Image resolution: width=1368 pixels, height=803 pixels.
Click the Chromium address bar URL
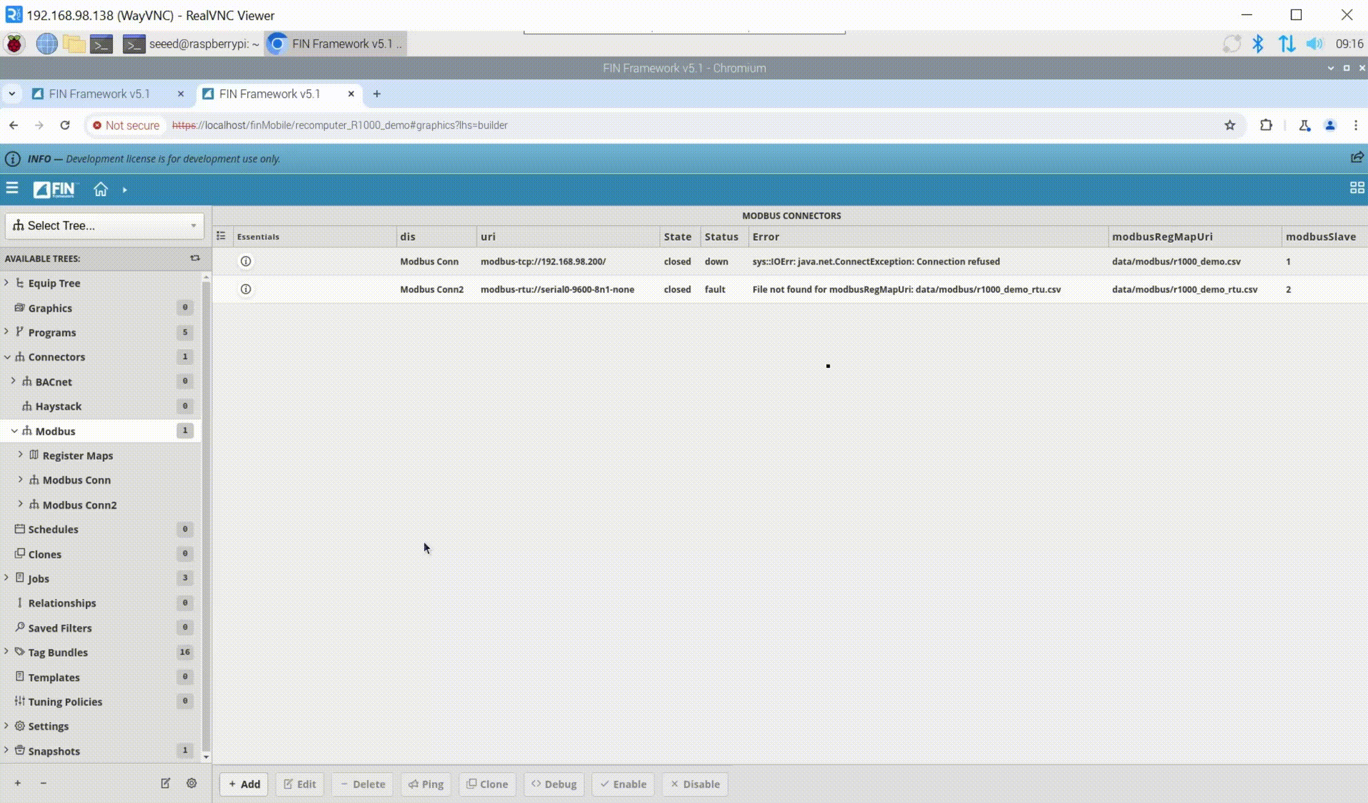coord(340,125)
